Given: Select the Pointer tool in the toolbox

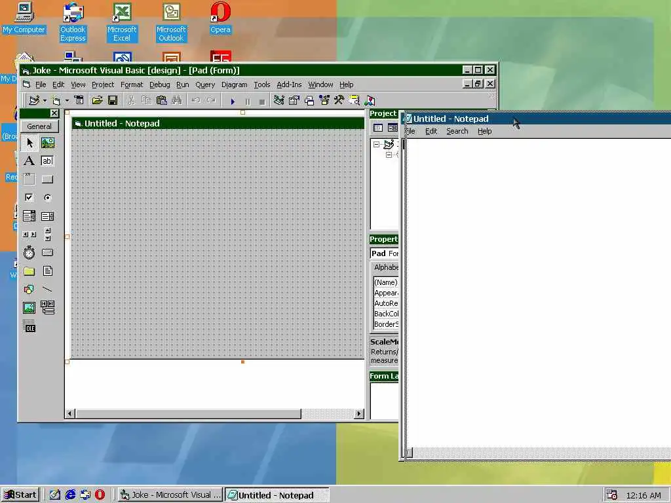Looking at the screenshot, I should (29, 142).
